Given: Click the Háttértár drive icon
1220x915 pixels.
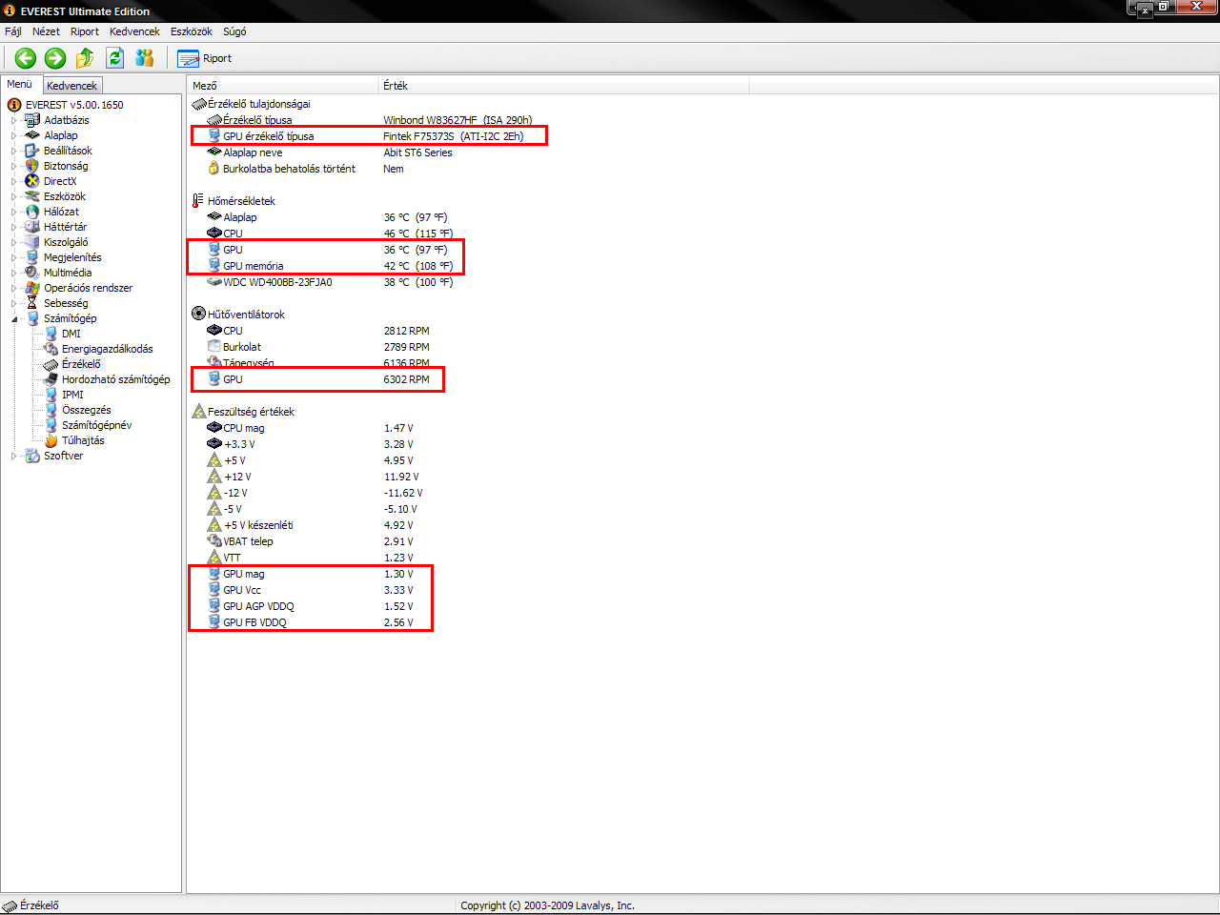Looking at the screenshot, I should pyautogui.click(x=32, y=227).
